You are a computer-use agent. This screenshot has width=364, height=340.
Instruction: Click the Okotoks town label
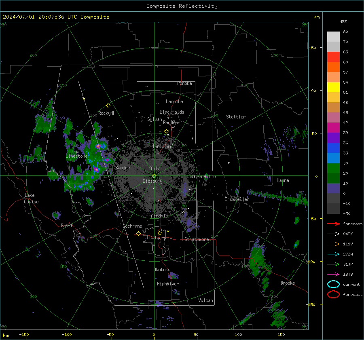pos(162,269)
